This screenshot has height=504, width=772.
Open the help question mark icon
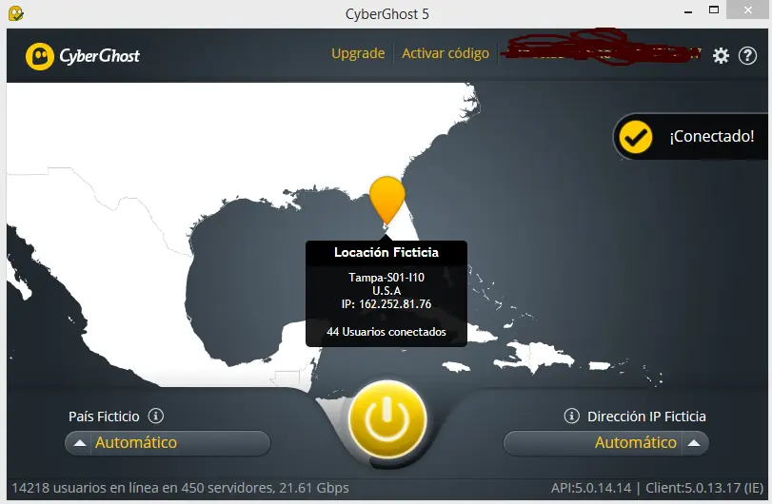click(747, 55)
